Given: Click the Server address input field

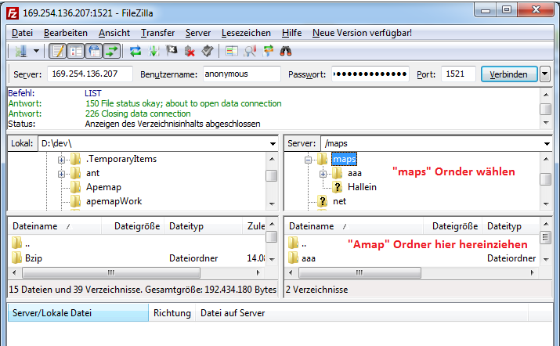Looking at the screenshot, I should pyautogui.click(x=90, y=74).
